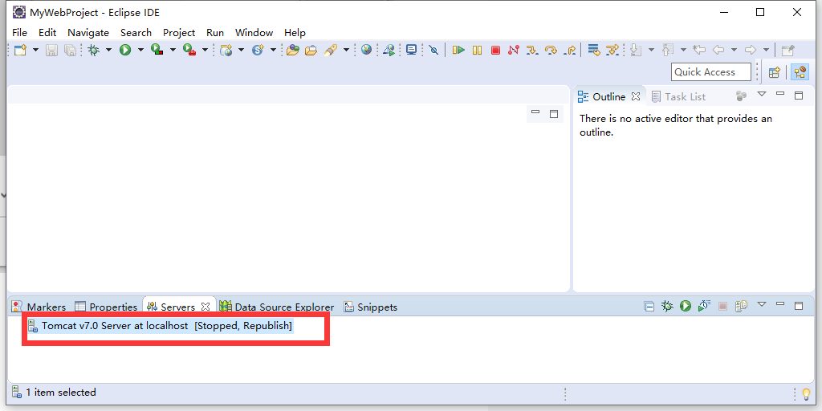Click the Step Over icon
822x411 pixels.
tap(551, 50)
